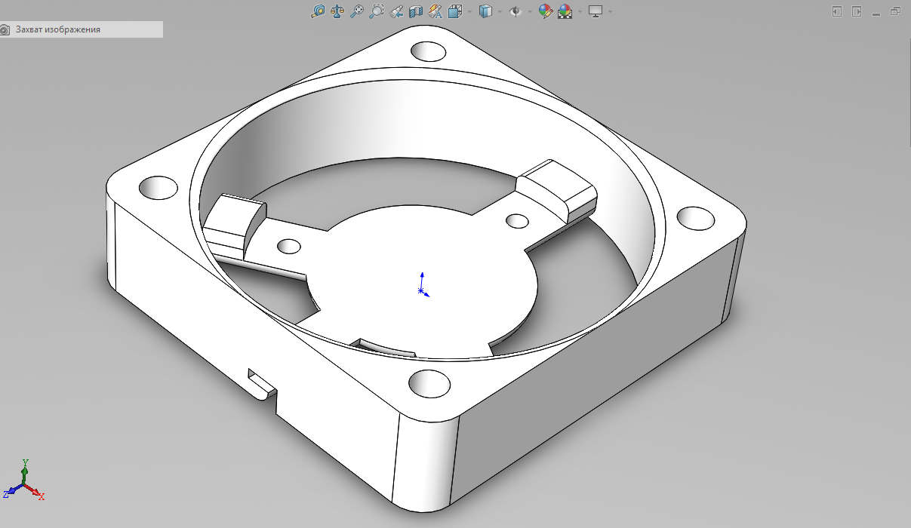Viewport: 911px width, 528px height.
Task: Open Mass Properties scale icon
Action: click(x=337, y=11)
